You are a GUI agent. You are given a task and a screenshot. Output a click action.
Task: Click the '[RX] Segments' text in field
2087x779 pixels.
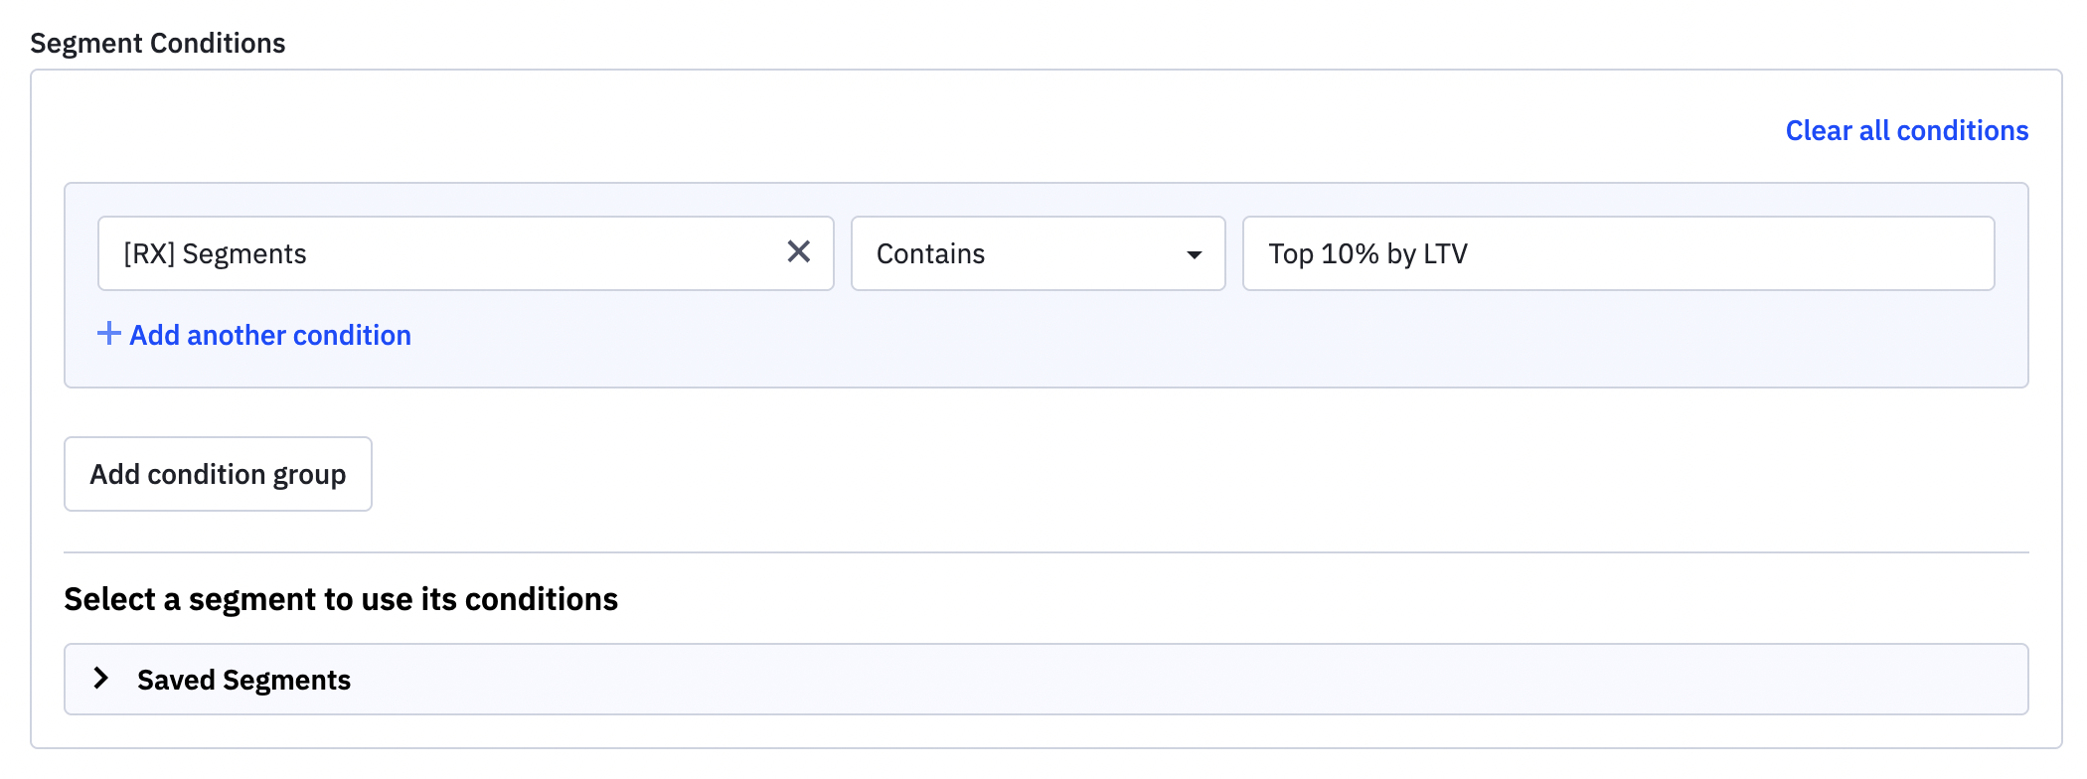pyautogui.click(x=215, y=254)
